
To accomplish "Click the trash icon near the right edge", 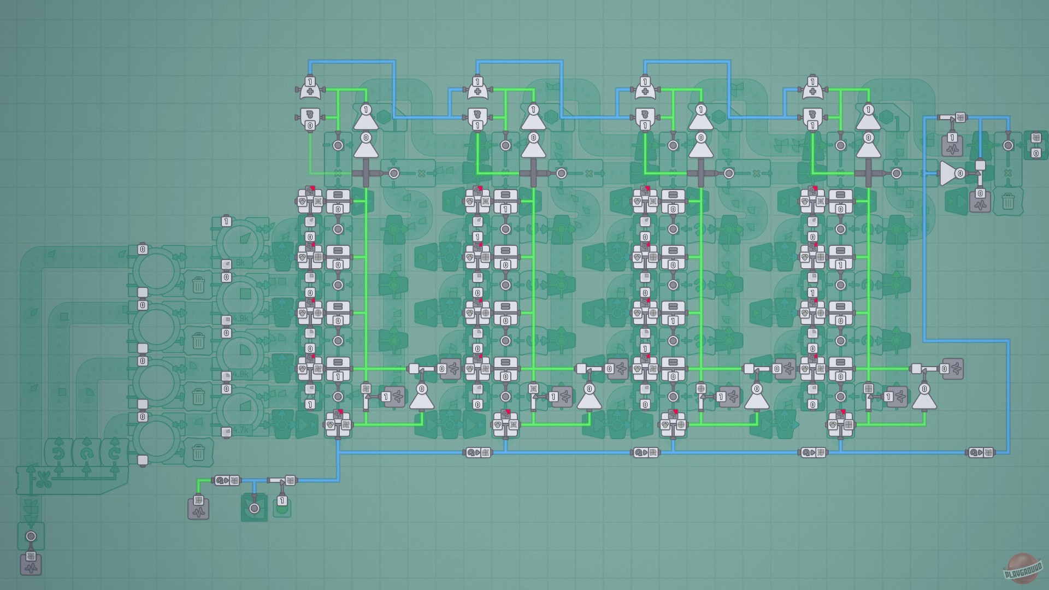I will (x=1008, y=202).
